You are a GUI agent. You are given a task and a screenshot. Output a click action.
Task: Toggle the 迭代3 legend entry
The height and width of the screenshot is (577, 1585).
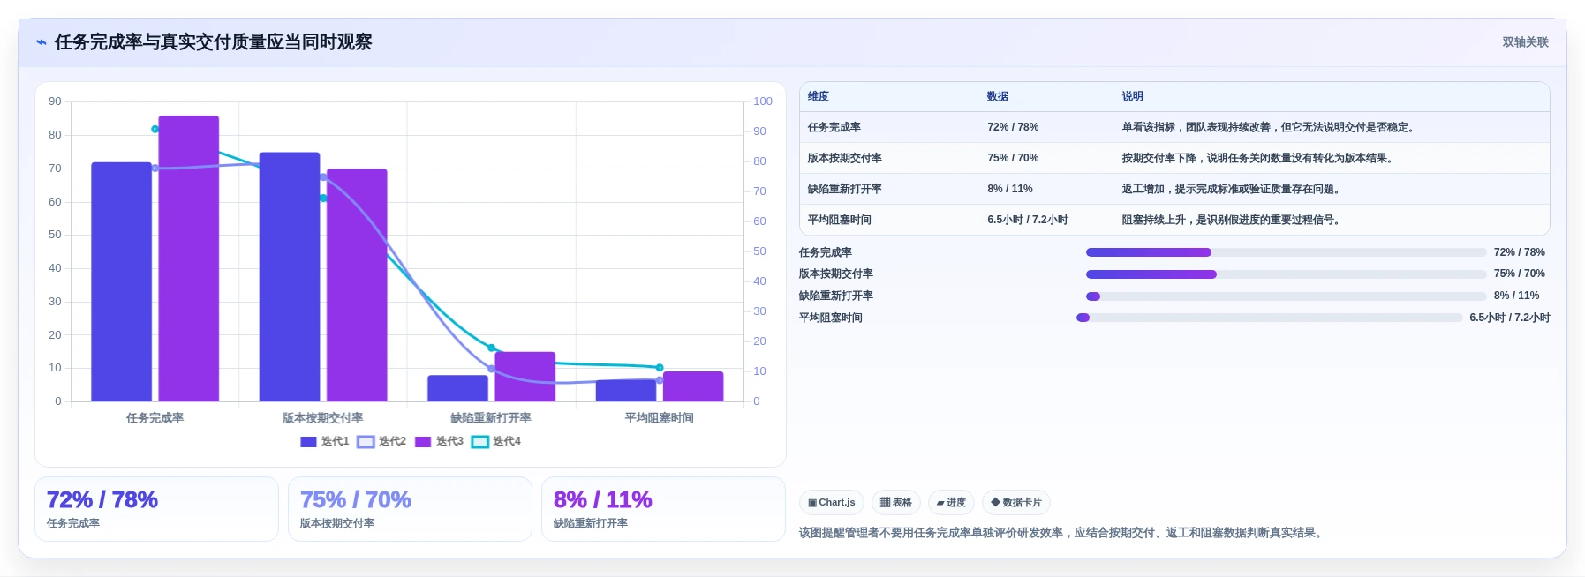pos(439,441)
